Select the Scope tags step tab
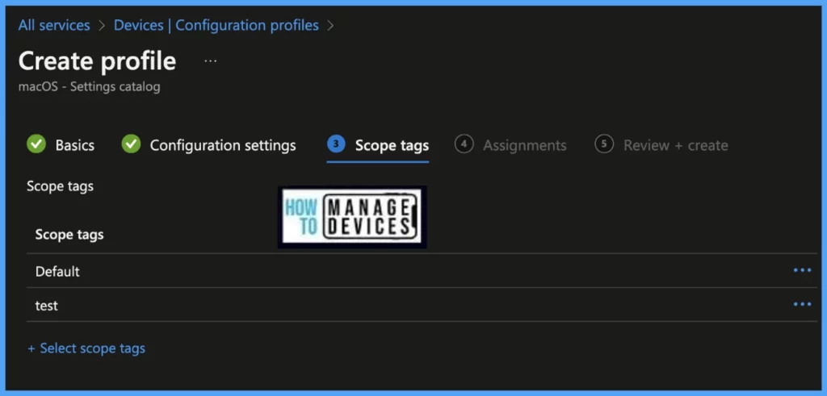This screenshot has height=396, width=827. 392,146
